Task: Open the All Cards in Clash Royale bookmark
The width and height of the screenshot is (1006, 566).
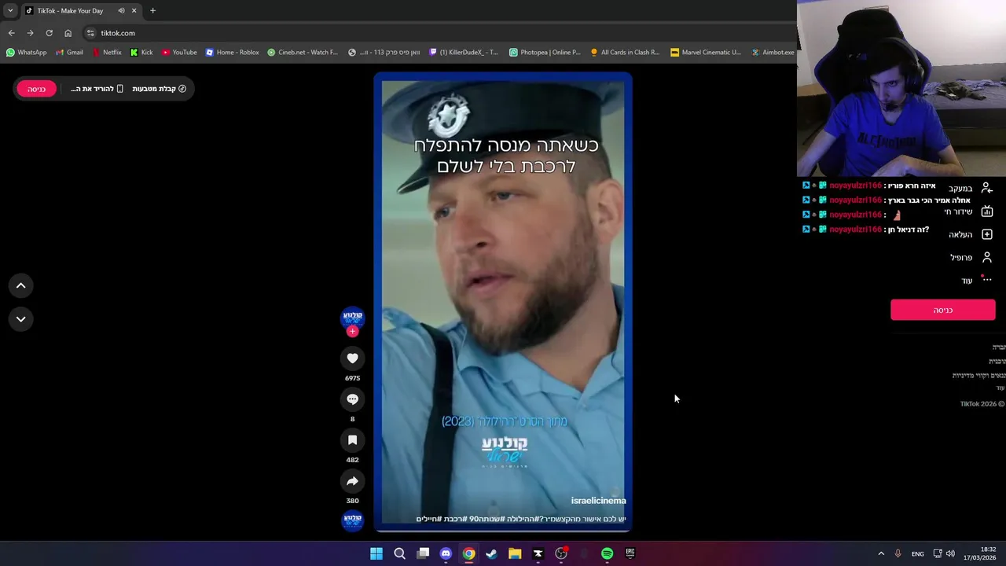Action: point(625,53)
